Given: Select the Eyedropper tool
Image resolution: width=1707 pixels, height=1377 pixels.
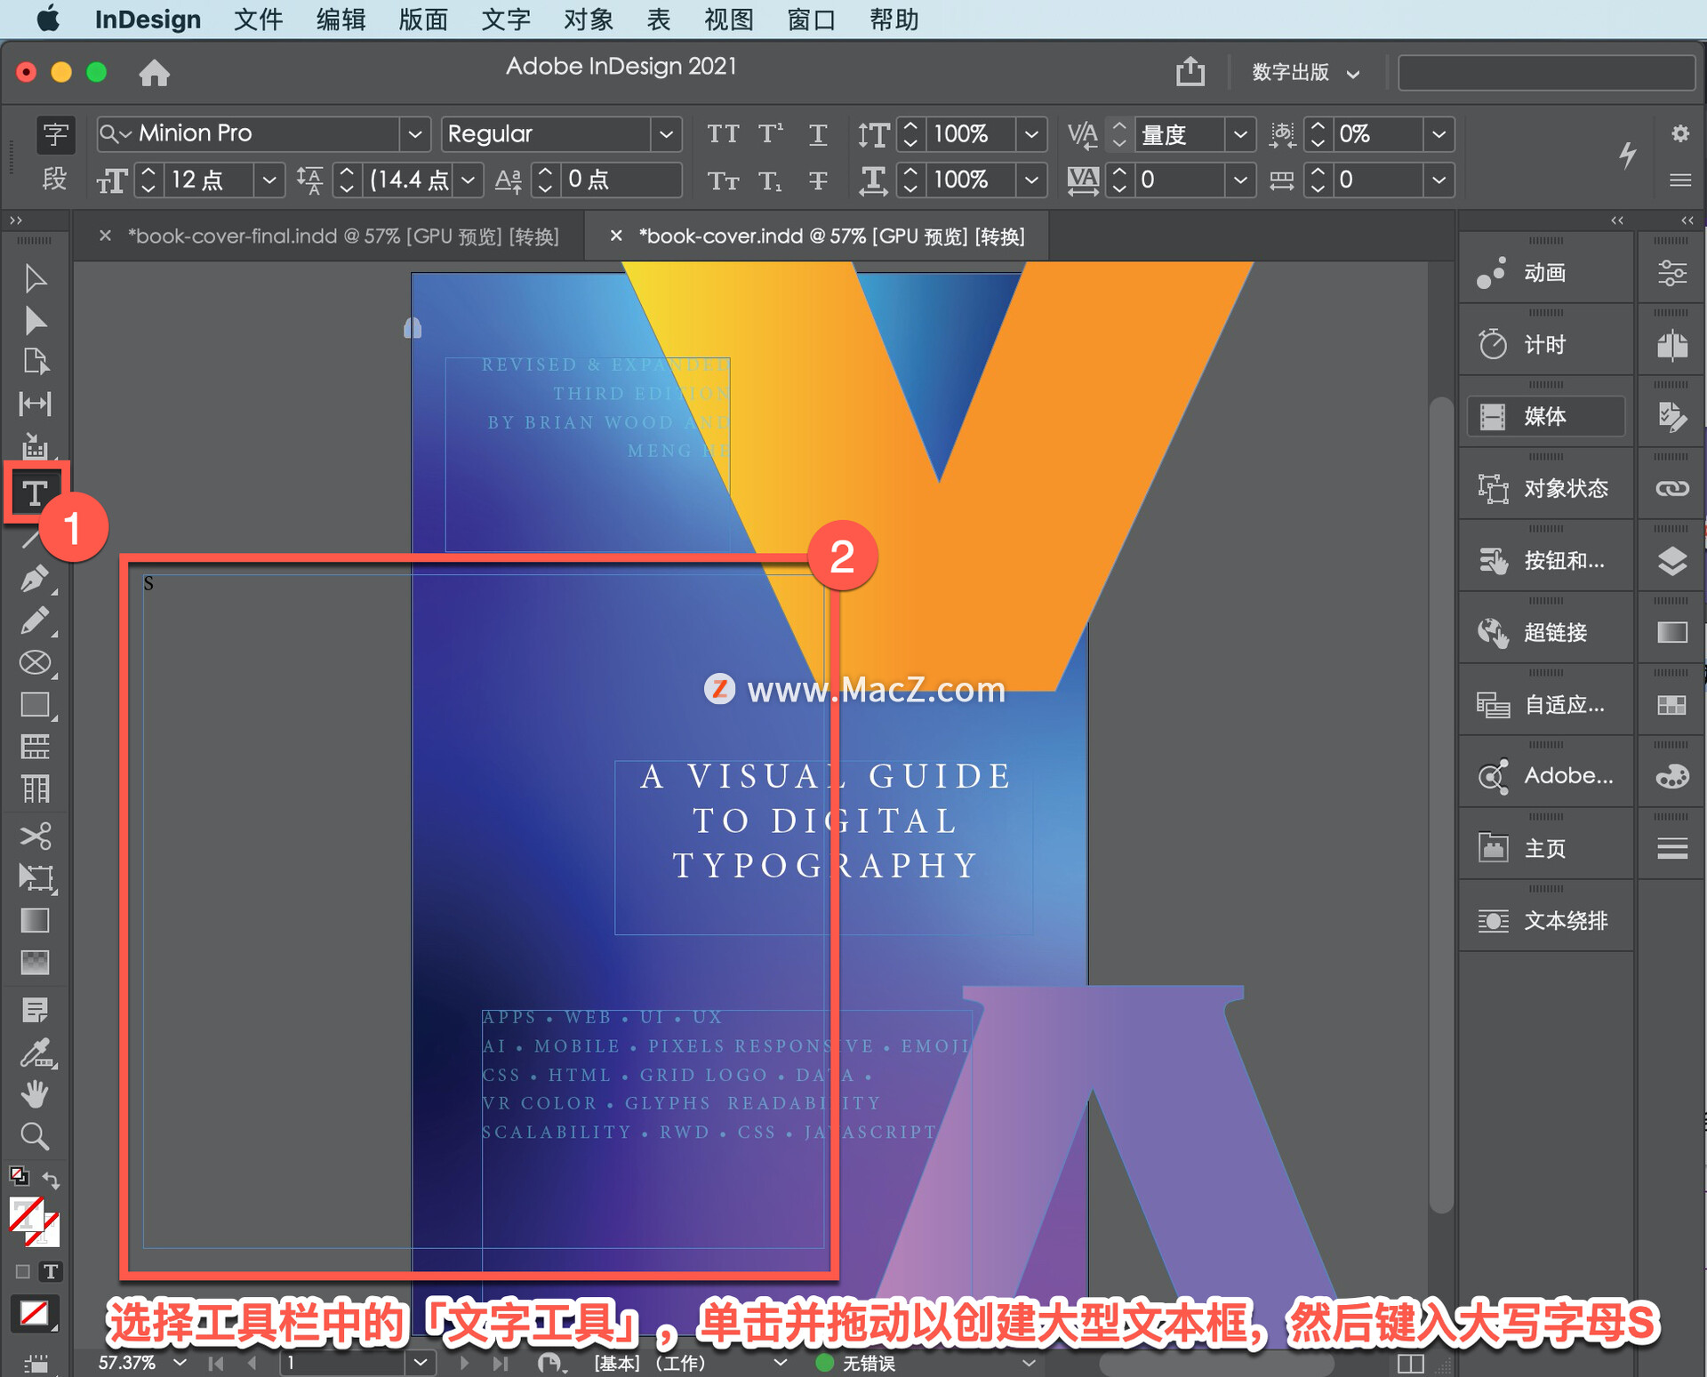Looking at the screenshot, I should 35,1053.
